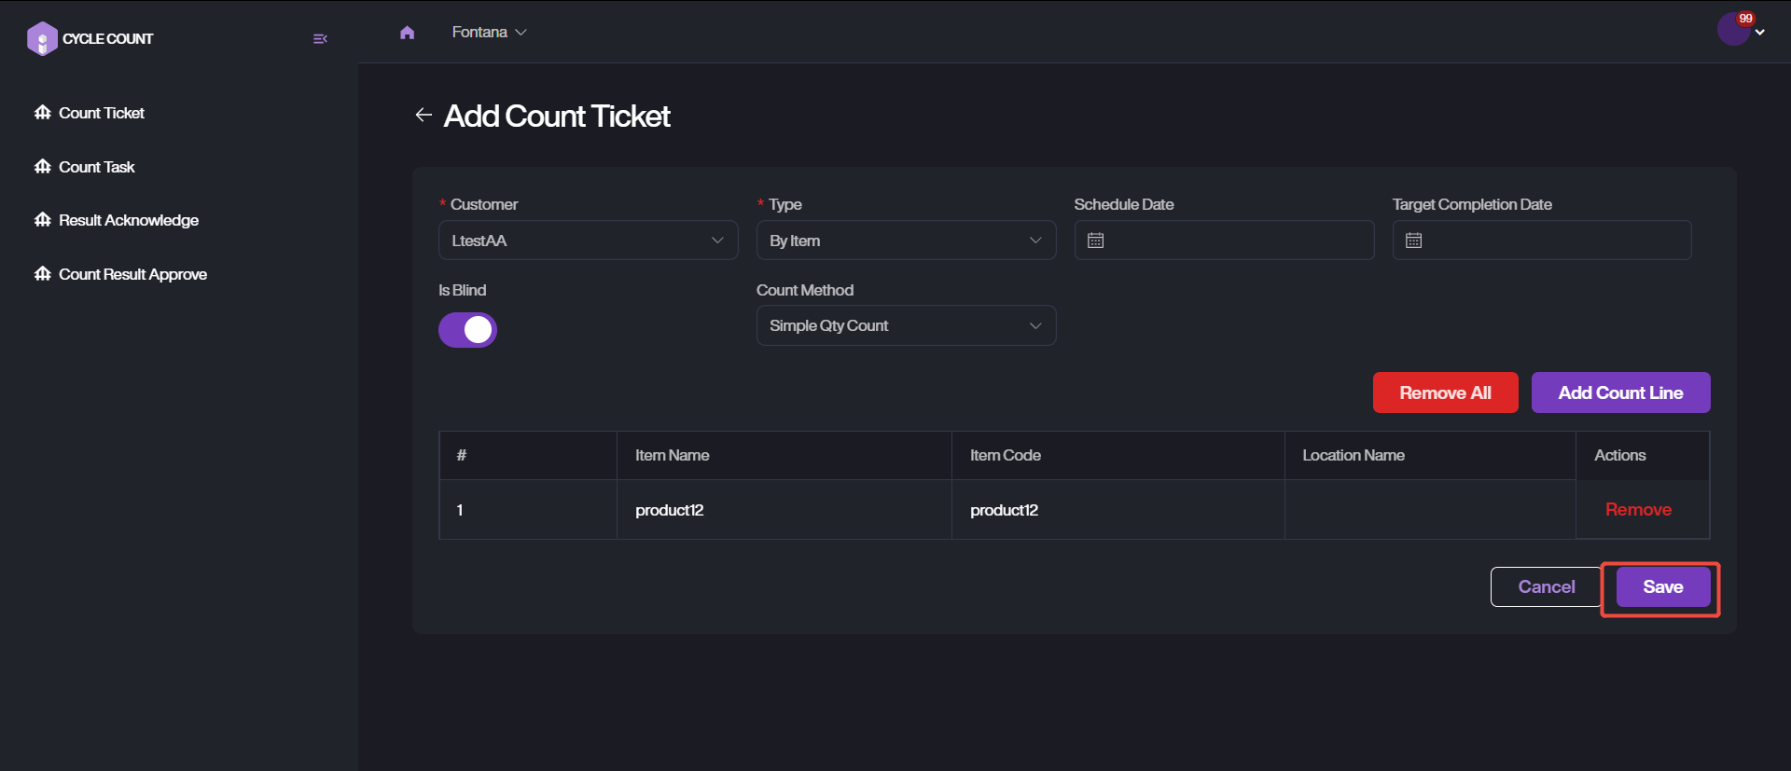The image size is (1791, 771).
Task: Switch the Fontana facility selector
Action: click(489, 33)
